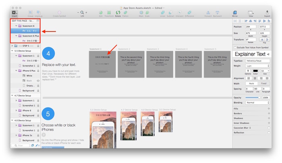The image size is (282, 163).
Task: Unlock the STEP 5 layer group
Action: (x=38, y=46)
